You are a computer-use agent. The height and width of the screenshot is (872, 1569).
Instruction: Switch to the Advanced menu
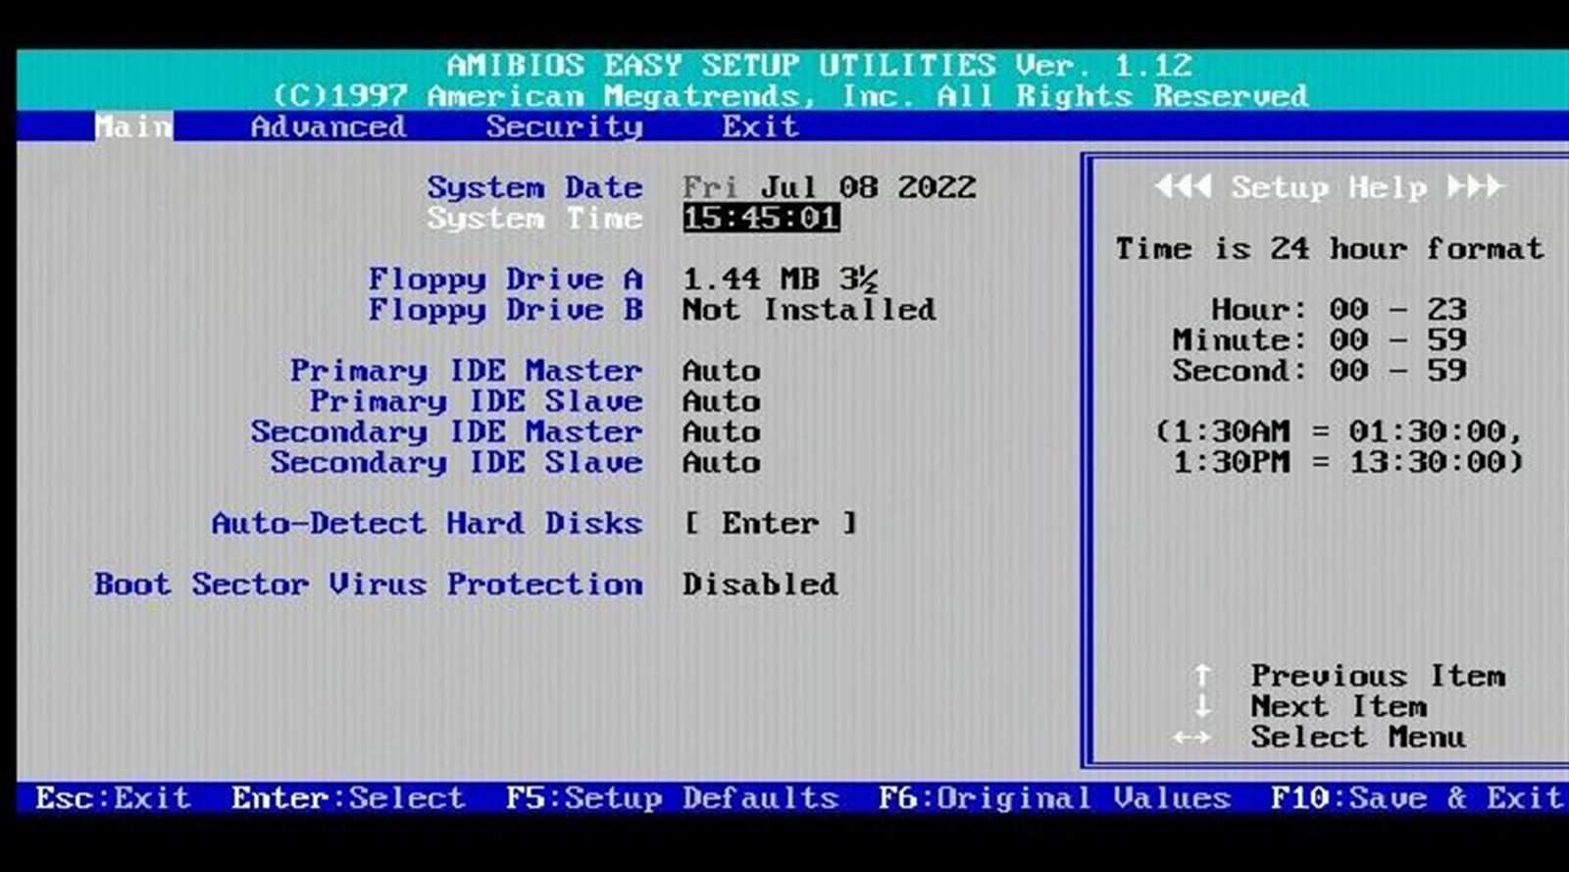coord(328,127)
